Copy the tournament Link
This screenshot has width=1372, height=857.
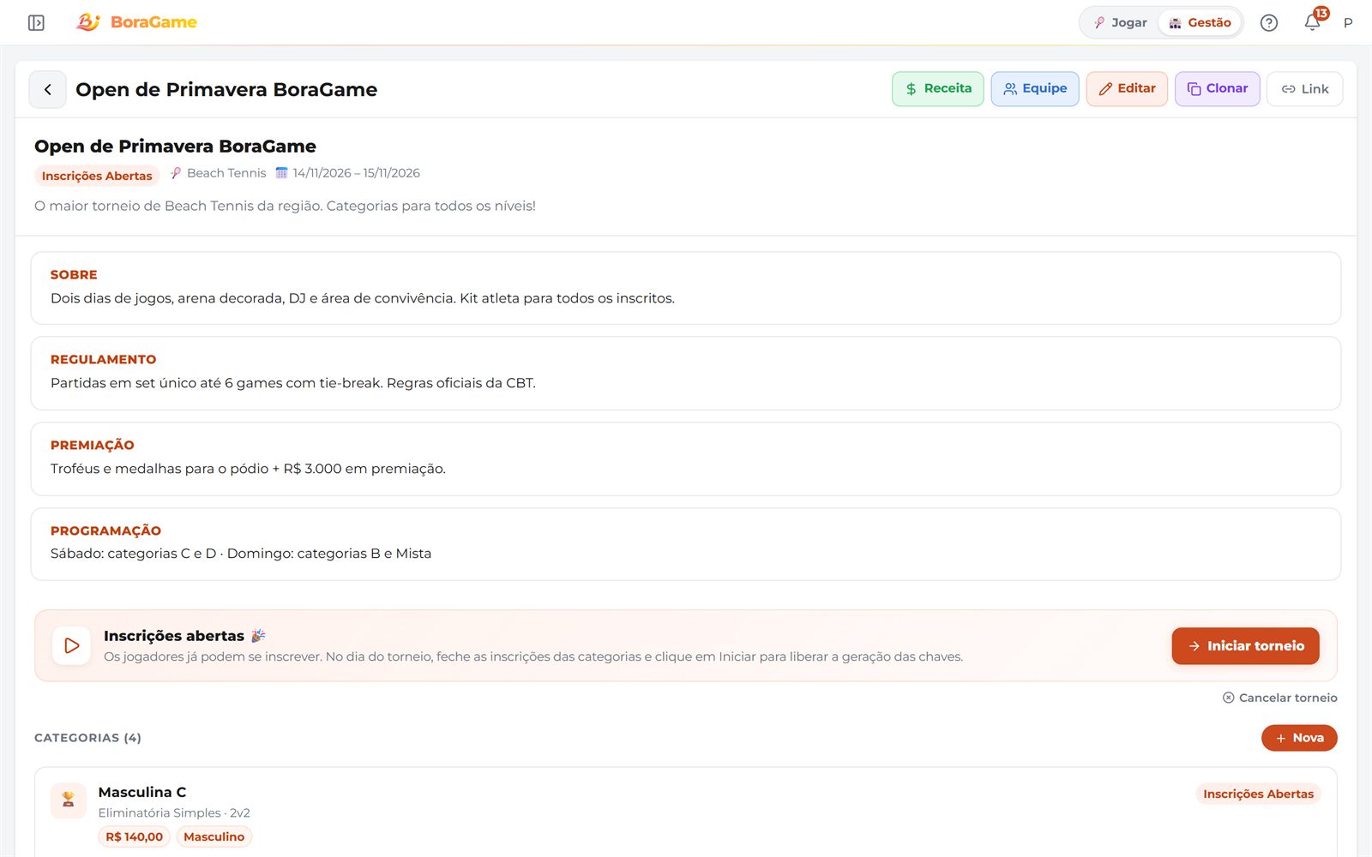tap(1305, 89)
